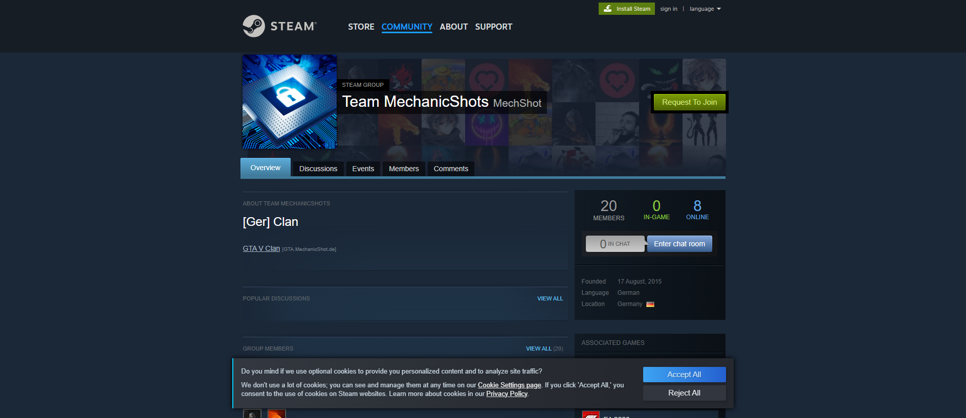Image resolution: width=966 pixels, height=418 pixels.
Task: View all group members link
Action: (x=539, y=349)
